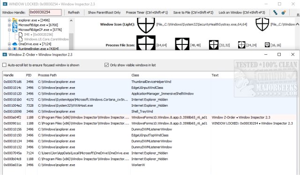Click the main Window Inspector title bar icon
Viewport: 300px width, 175px height.
pyautogui.click(x=5, y=4)
